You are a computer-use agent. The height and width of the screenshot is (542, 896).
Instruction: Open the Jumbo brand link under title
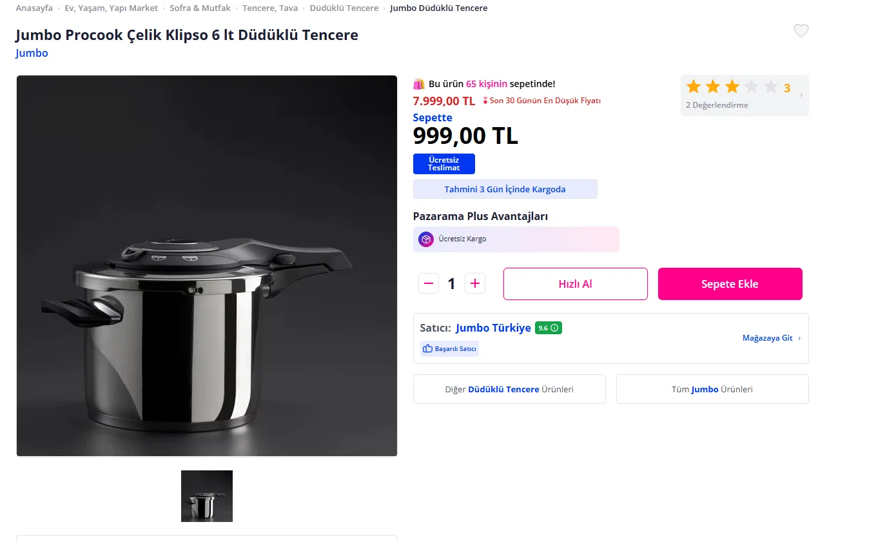pyautogui.click(x=32, y=53)
